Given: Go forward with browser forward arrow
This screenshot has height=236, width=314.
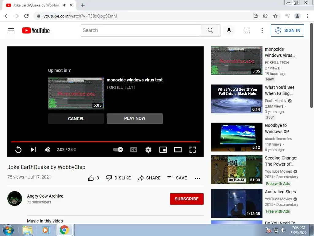Looking at the screenshot, I should (x=17, y=16).
